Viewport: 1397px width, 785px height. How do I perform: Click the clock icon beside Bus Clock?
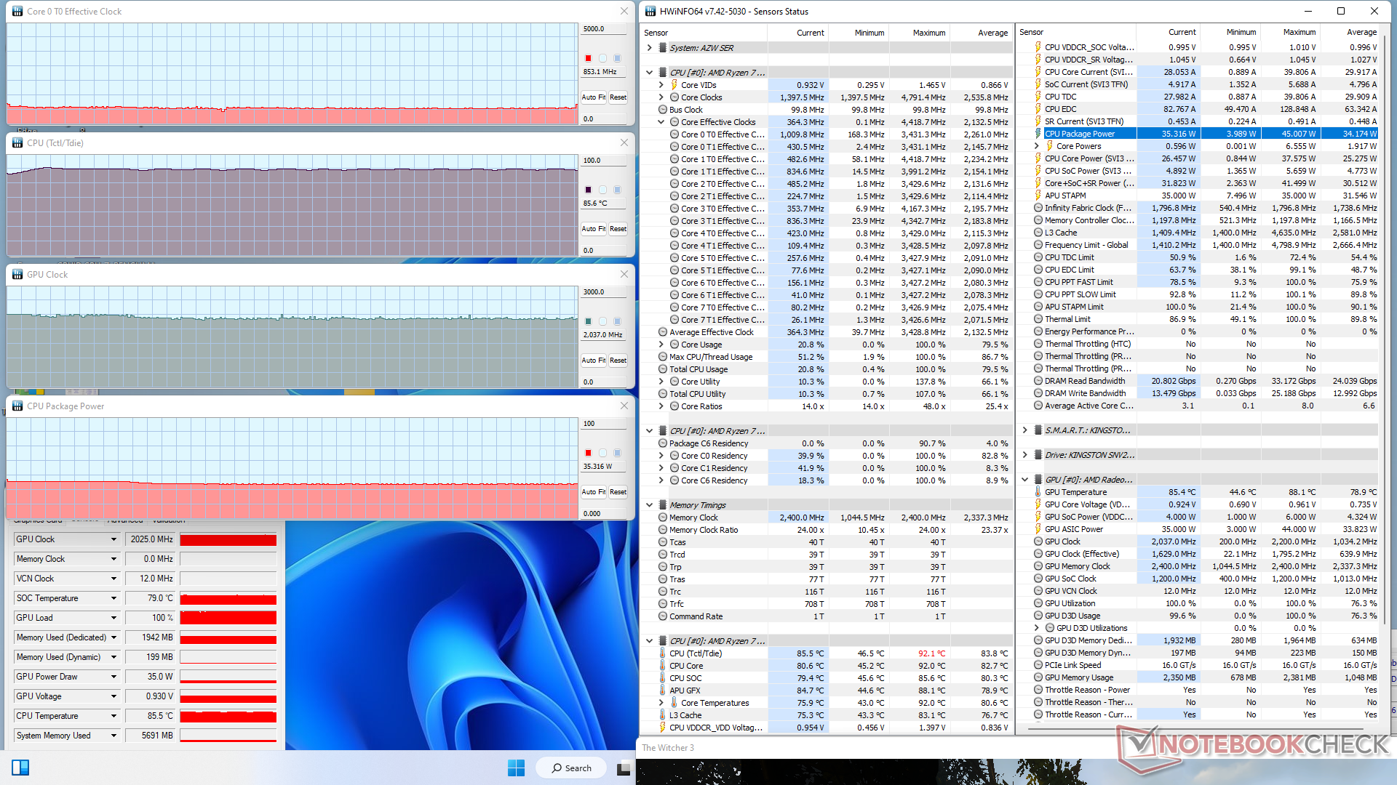[x=663, y=110]
